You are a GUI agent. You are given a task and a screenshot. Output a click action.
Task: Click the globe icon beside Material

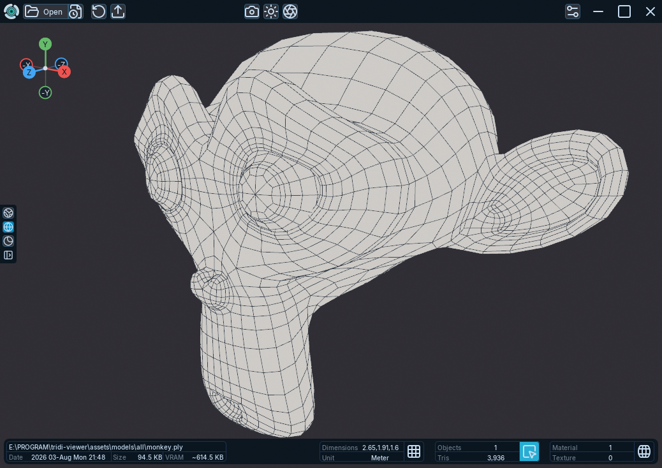[x=644, y=451]
